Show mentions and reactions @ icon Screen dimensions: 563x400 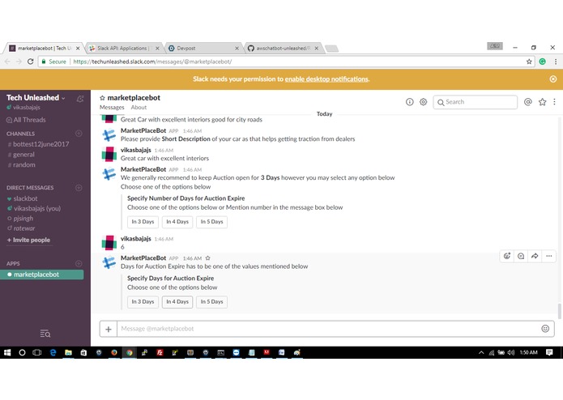point(528,102)
